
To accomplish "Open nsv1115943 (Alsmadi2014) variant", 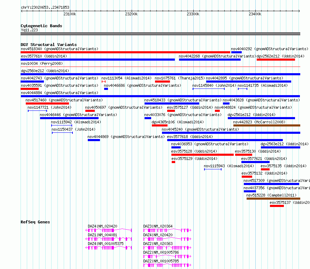I will (229, 166).
